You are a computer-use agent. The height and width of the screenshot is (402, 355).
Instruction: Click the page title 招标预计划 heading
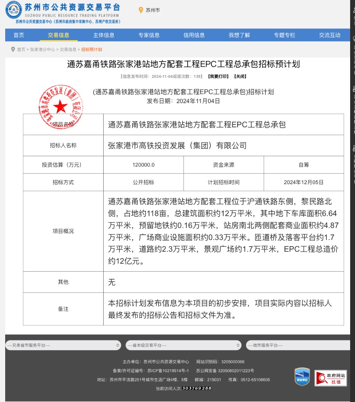183,64
